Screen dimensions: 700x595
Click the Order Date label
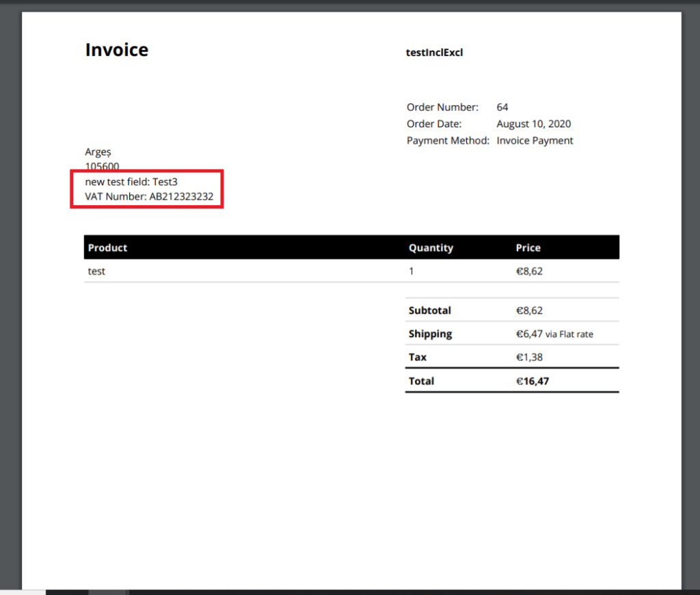(x=433, y=124)
